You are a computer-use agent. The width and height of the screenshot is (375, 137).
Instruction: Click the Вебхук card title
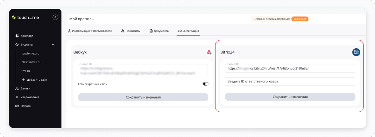[80, 52]
